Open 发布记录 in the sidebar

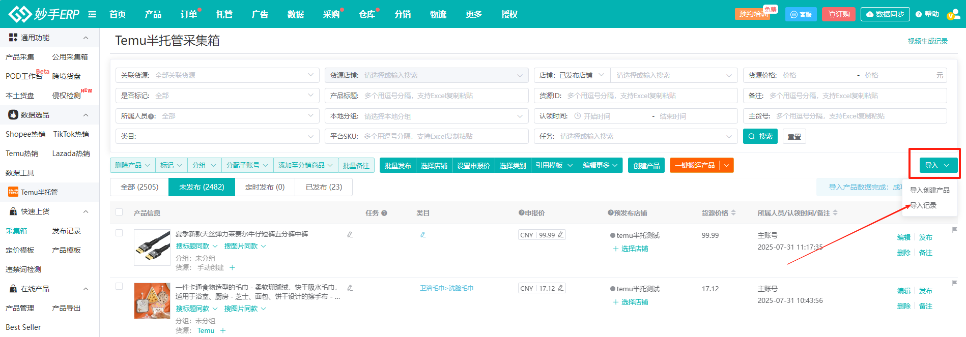(66, 231)
